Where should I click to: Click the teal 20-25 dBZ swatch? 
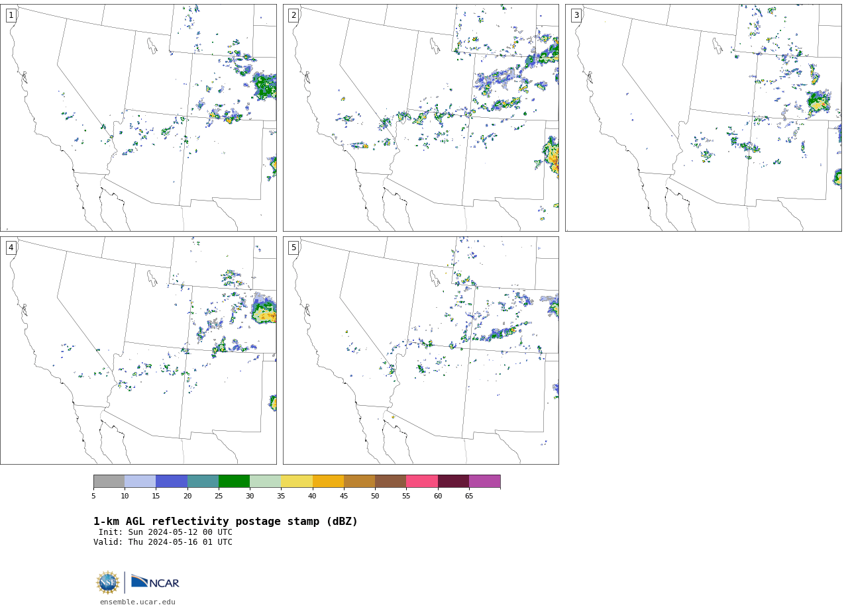tap(203, 481)
